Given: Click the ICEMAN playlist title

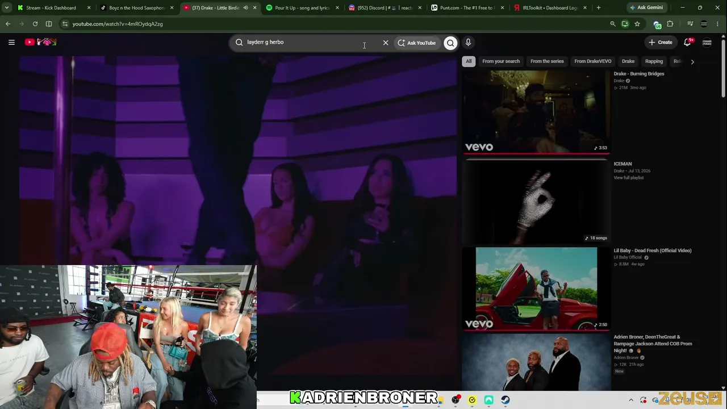Looking at the screenshot, I should point(622,164).
